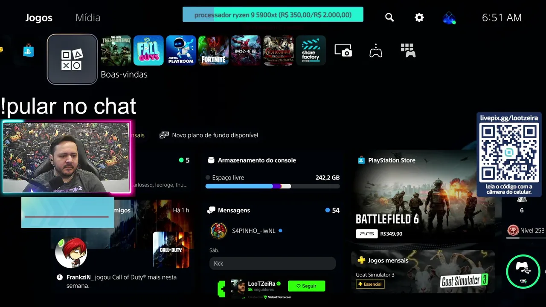This screenshot has height=307, width=546.
Task: Open the Castlevania Requiem tile
Action: click(278, 50)
